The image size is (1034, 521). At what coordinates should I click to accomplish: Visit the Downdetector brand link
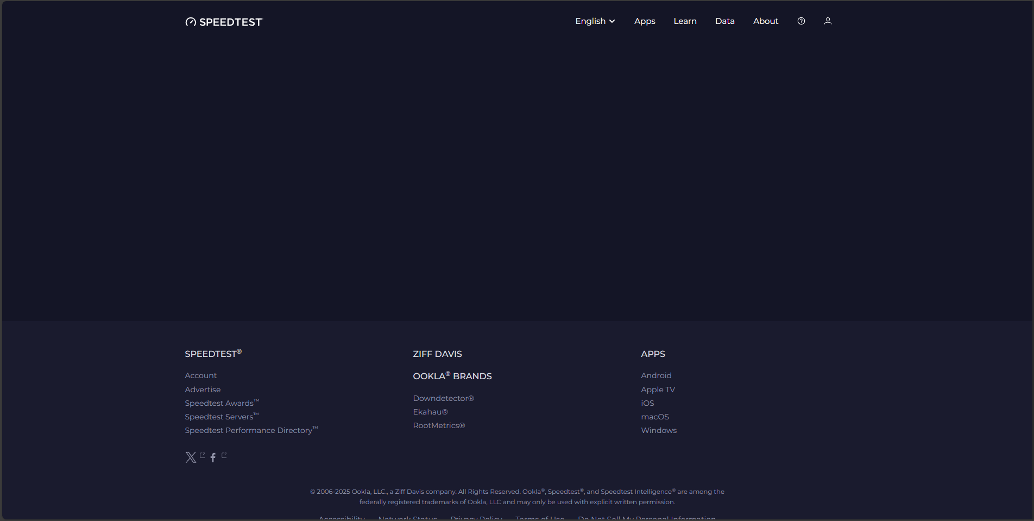443,398
